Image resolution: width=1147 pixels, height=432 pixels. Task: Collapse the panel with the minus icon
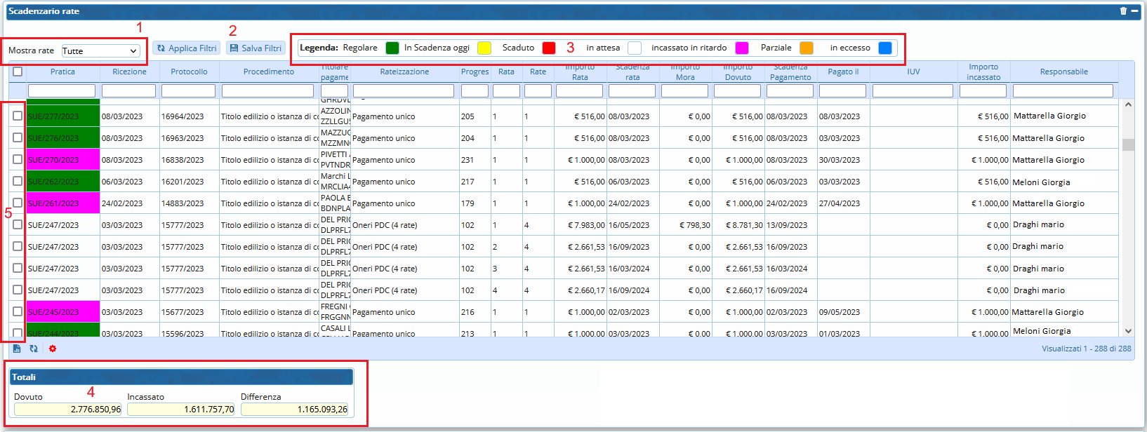point(1135,11)
